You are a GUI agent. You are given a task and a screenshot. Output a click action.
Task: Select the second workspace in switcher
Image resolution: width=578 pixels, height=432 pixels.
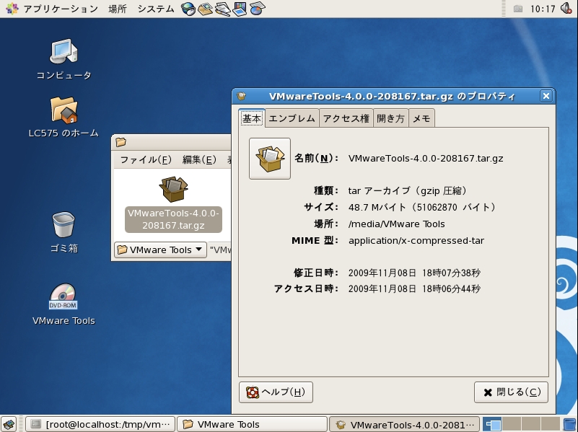pos(512,424)
